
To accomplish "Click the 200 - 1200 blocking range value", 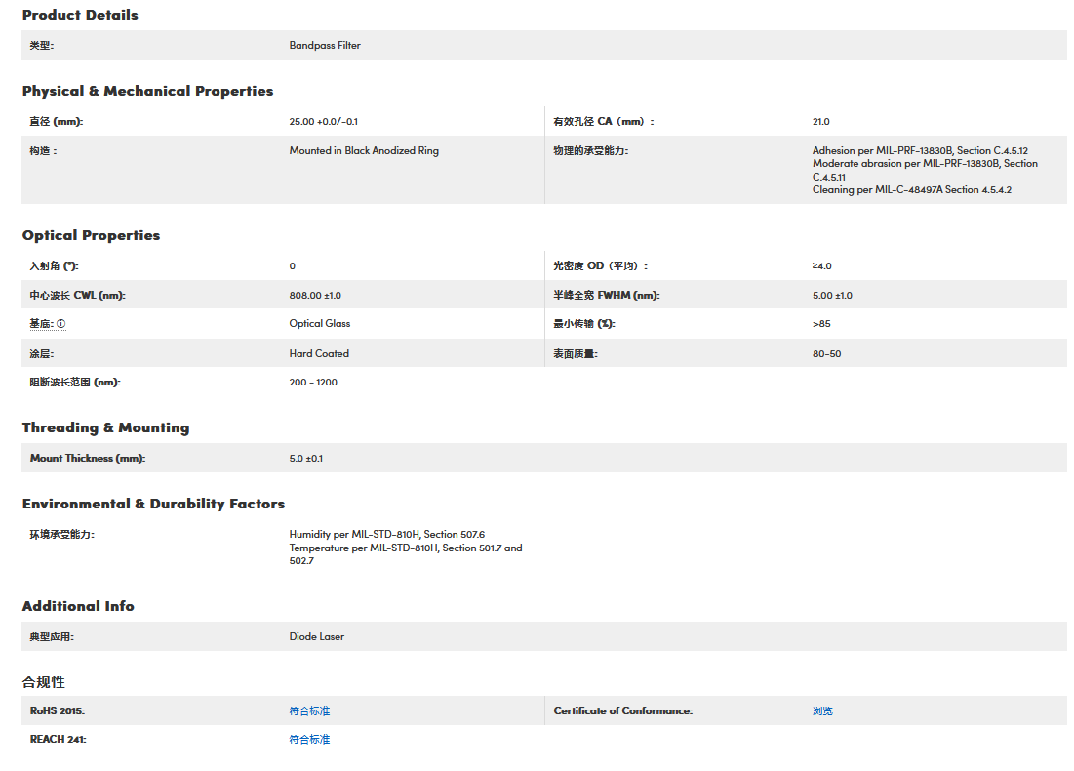I will [313, 382].
